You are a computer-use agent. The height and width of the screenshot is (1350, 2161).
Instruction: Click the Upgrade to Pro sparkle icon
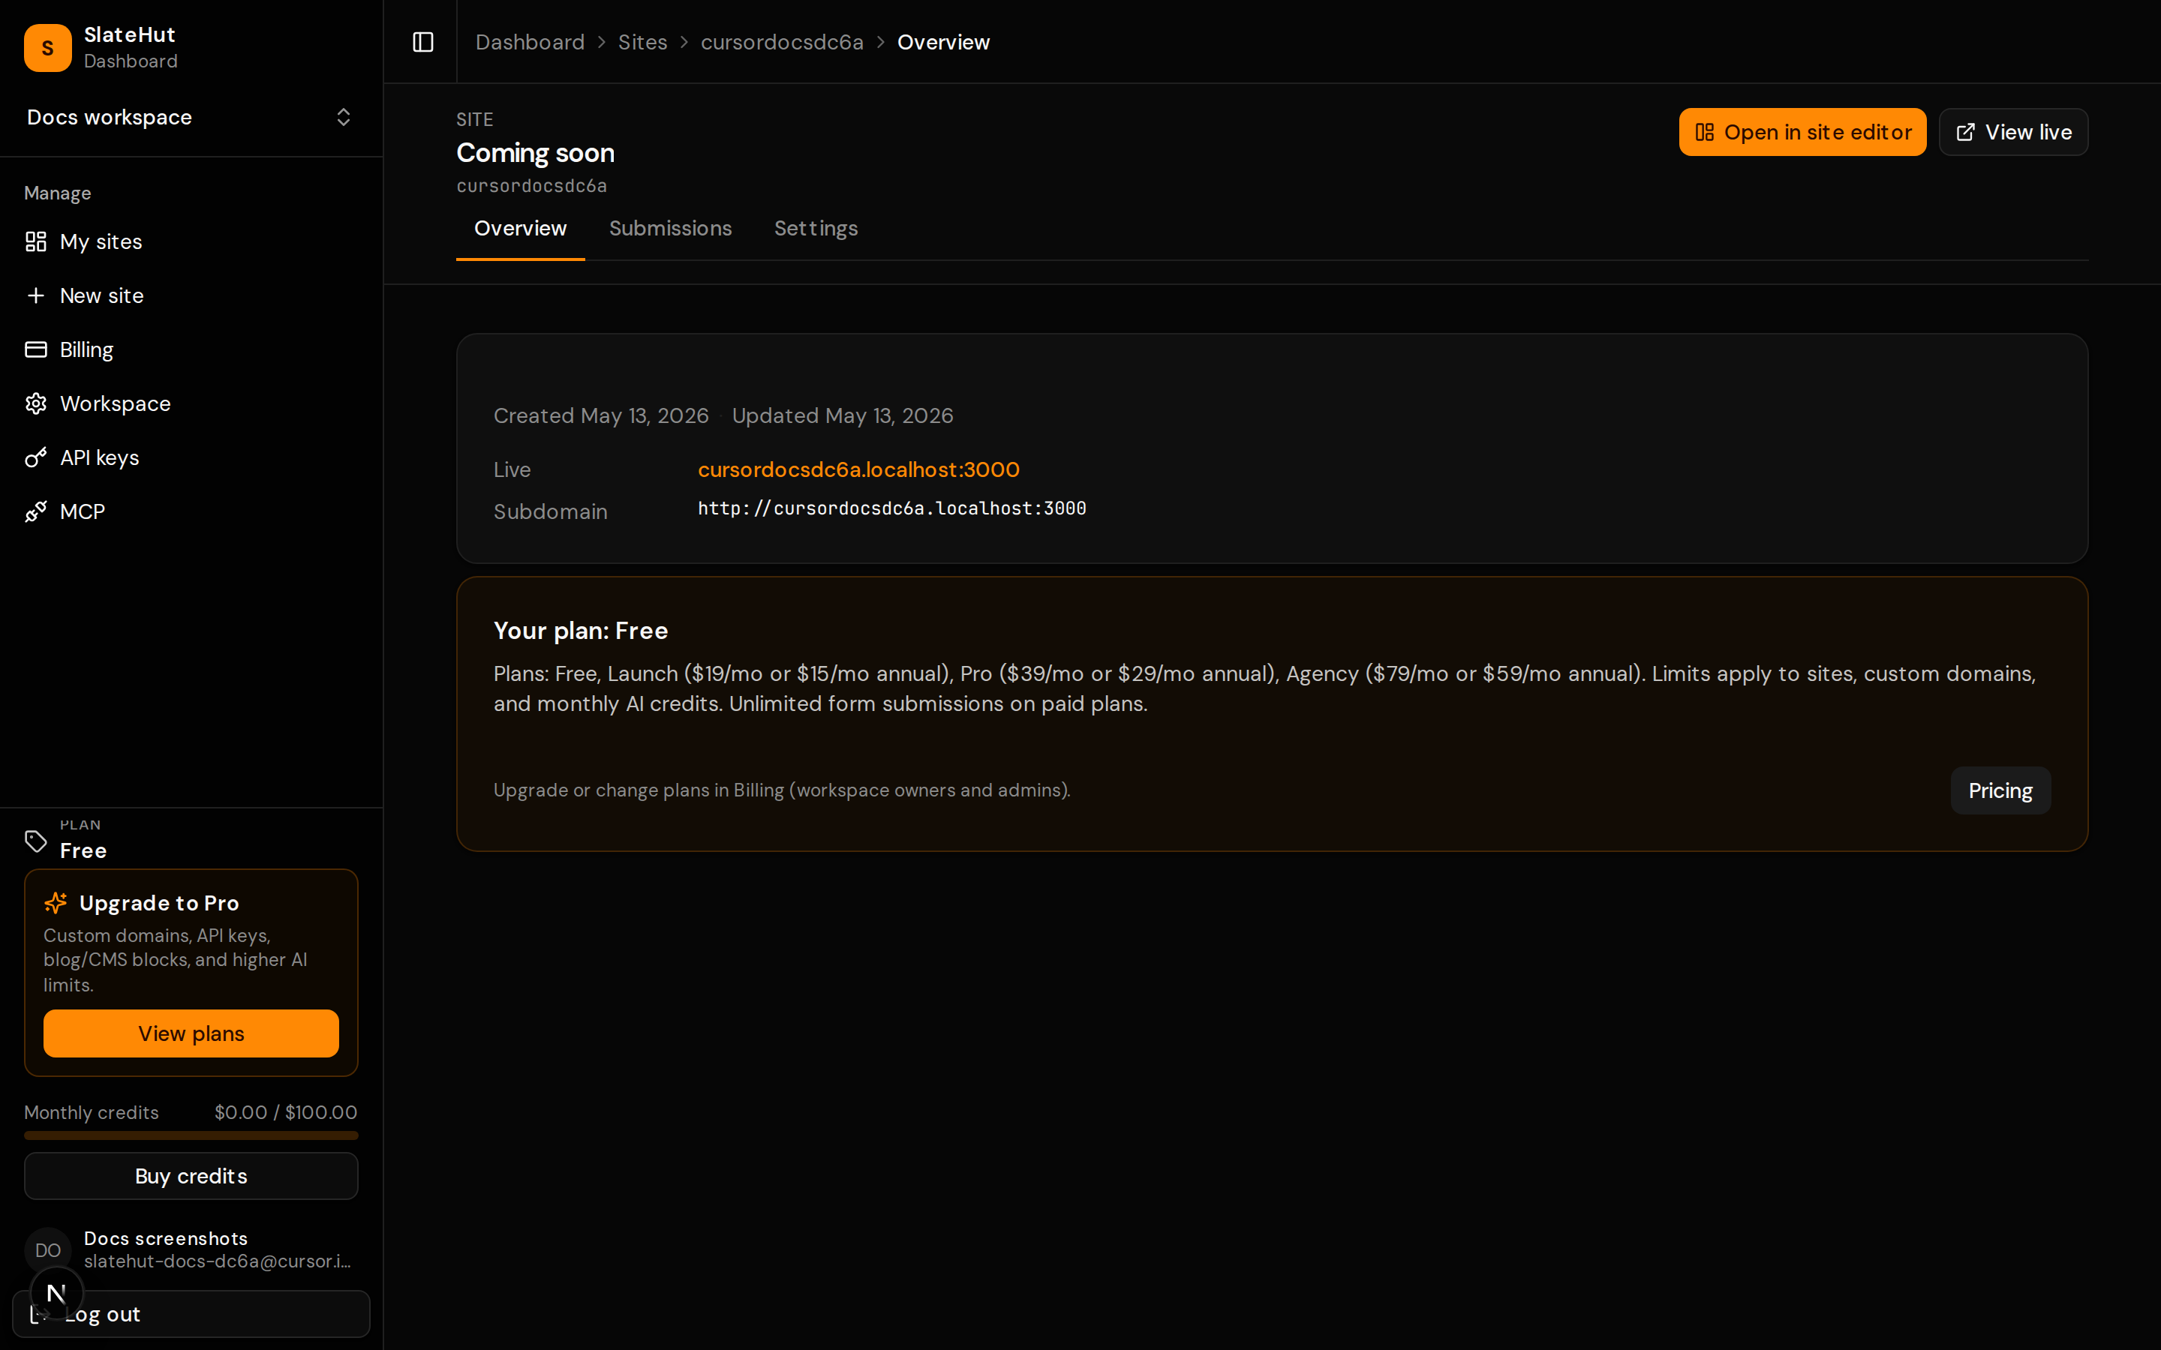pos(56,903)
